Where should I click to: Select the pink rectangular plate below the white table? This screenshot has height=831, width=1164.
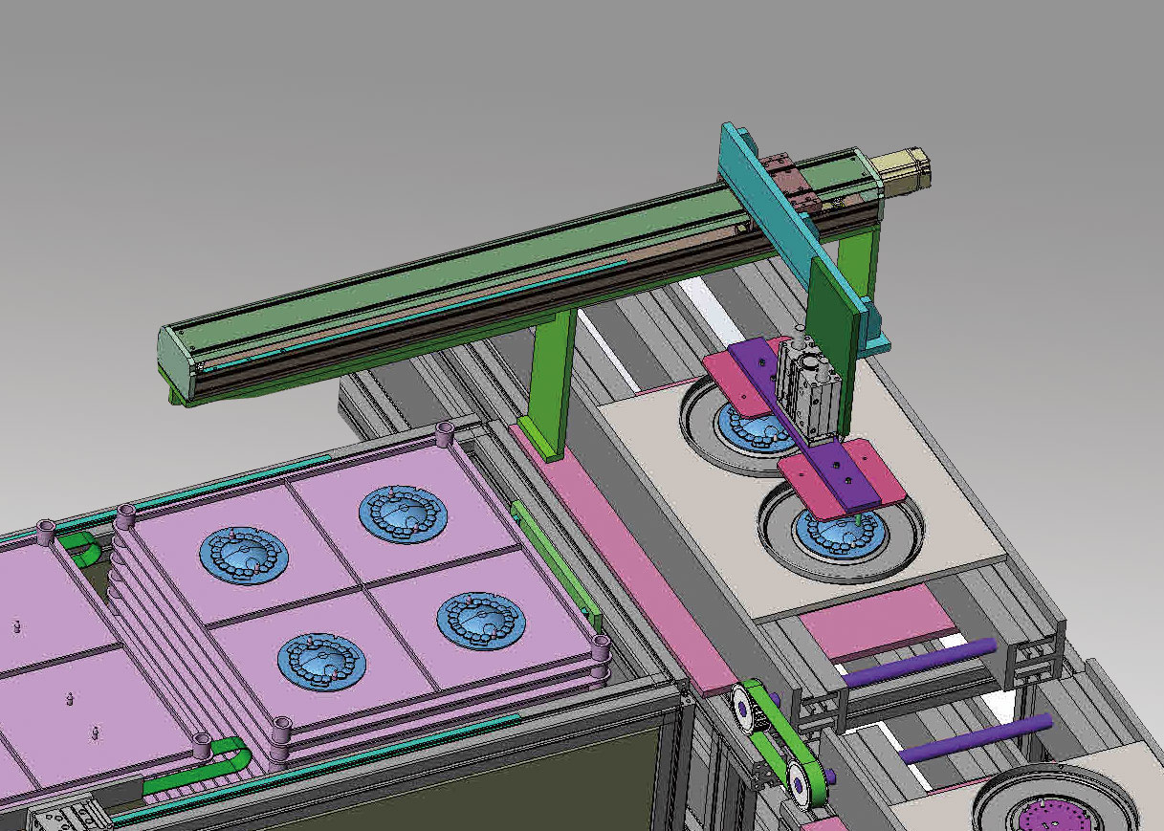(877, 619)
